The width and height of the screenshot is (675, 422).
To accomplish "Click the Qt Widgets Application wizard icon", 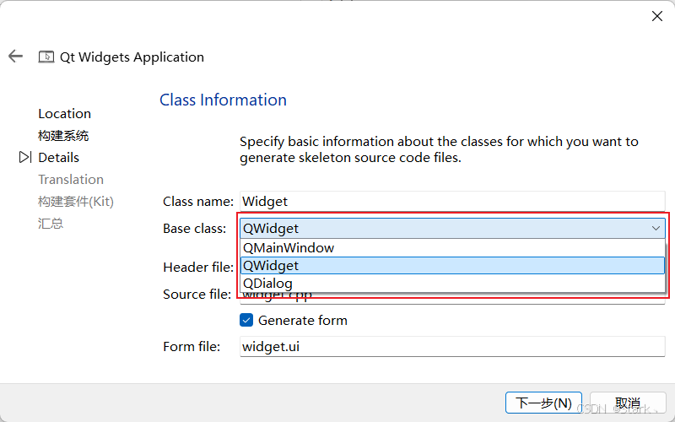I will (46, 57).
